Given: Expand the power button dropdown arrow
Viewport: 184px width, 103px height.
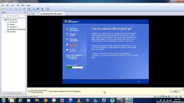Looking at the screenshot, I should tap(5, 9).
